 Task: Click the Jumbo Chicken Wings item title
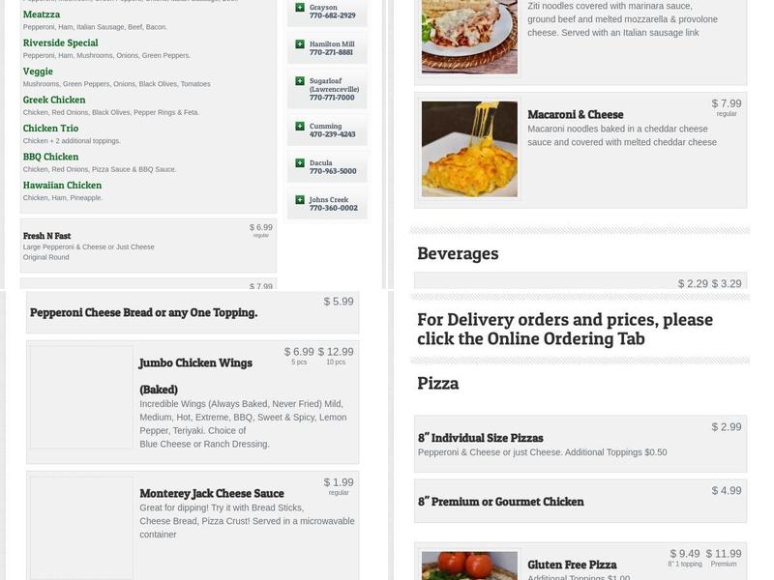click(196, 363)
